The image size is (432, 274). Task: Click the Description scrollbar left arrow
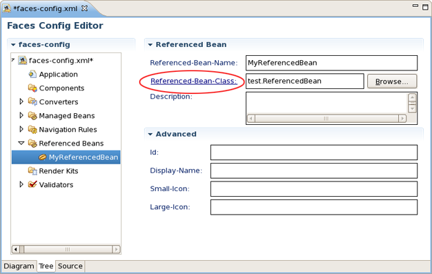[x=251, y=119]
